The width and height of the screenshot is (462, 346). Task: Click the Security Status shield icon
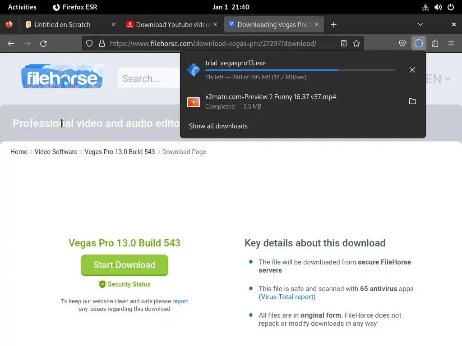(102, 284)
